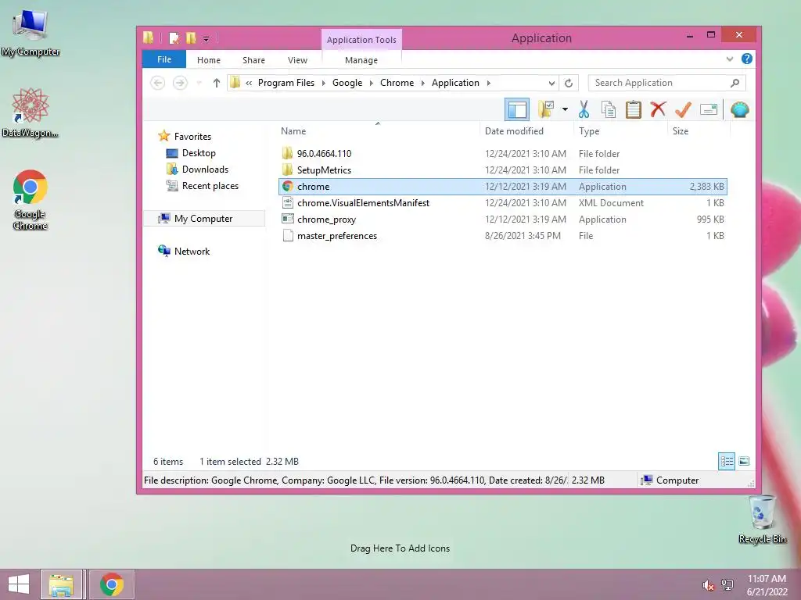This screenshot has width=801, height=600.
Task: Open the recent locations dropdown arrow
Action: 199,83
